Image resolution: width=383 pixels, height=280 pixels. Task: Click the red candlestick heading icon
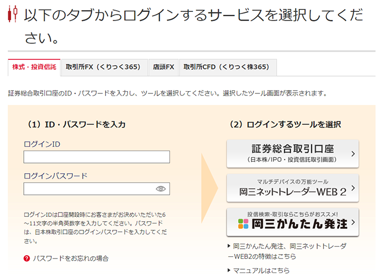[13, 14]
